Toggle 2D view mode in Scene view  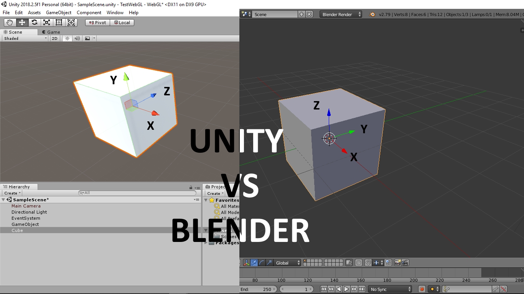[54, 38]
